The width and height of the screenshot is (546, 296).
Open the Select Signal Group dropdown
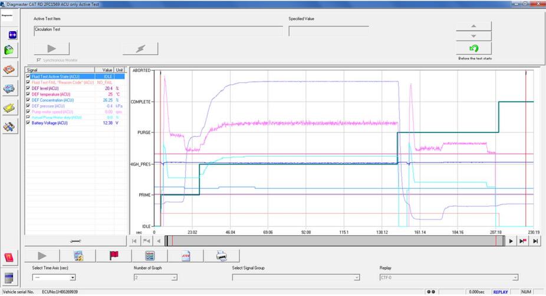357,278
